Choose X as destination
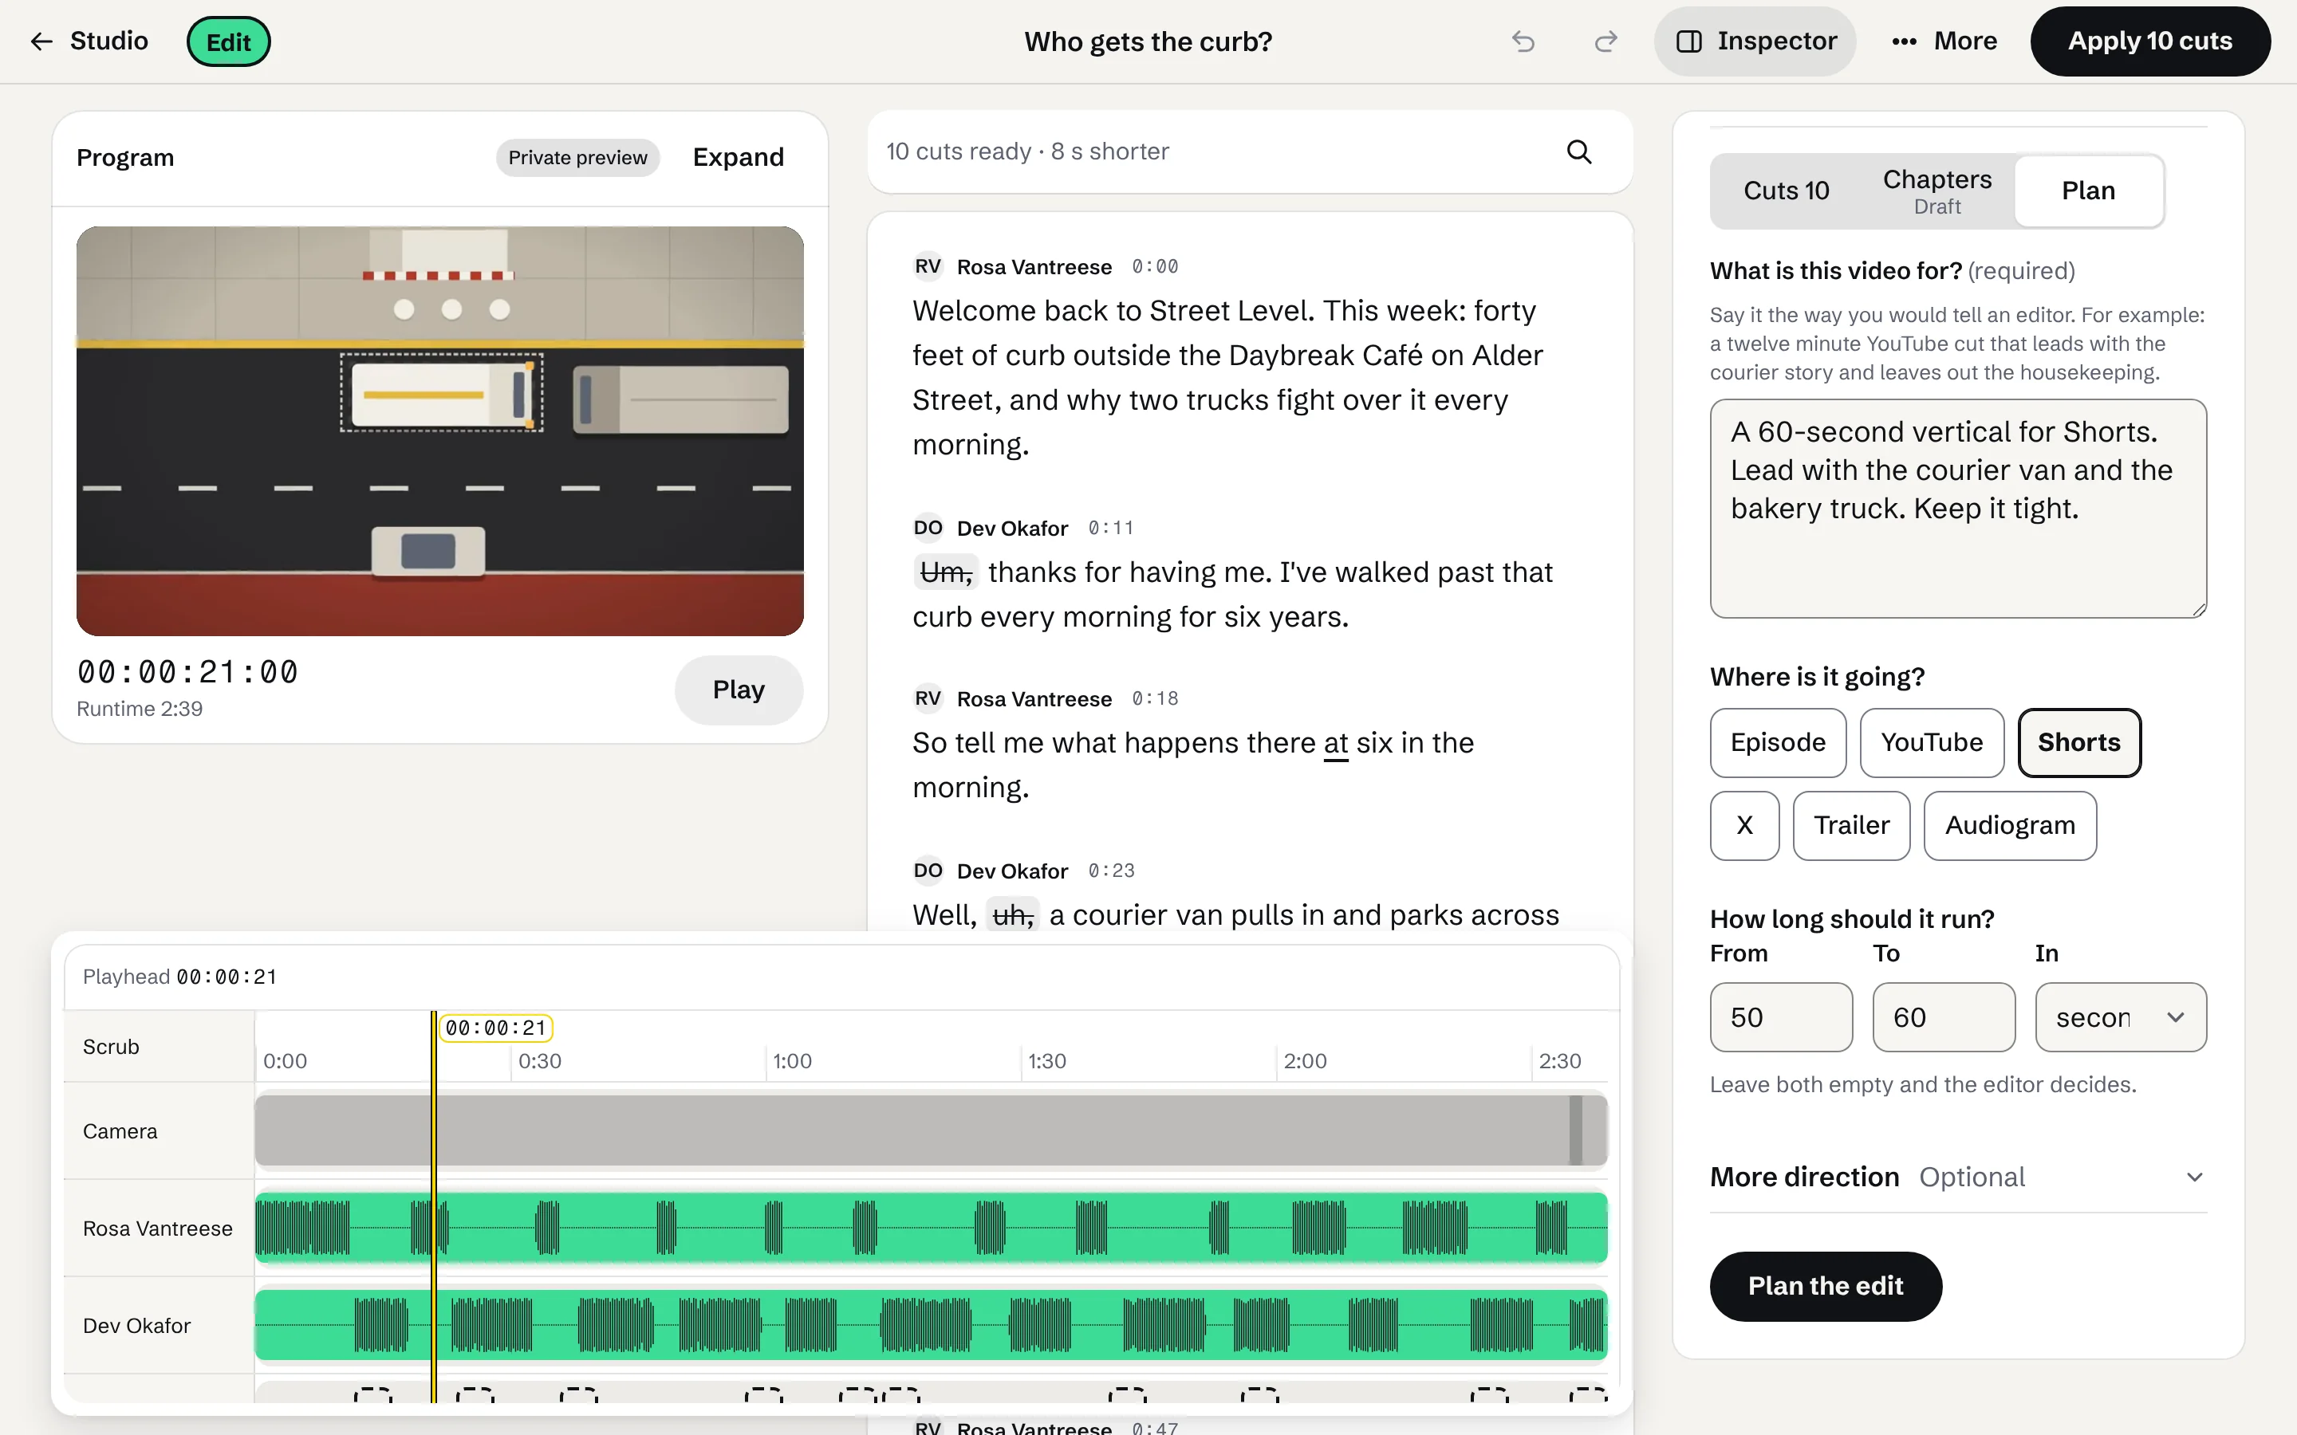This screenshot has height=1435, width=2297. click(1744, 826)
